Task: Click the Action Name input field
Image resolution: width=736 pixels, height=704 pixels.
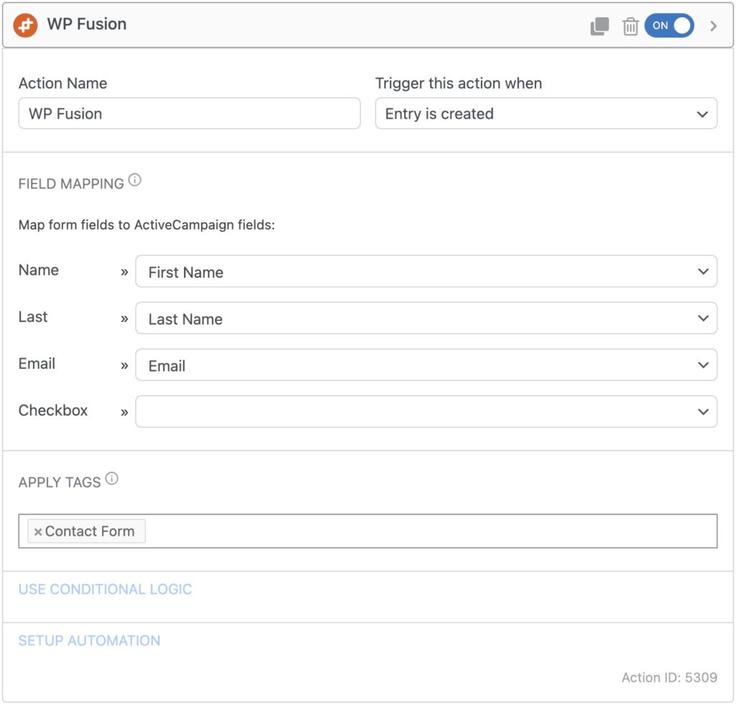Action: [x=189, y=113]
